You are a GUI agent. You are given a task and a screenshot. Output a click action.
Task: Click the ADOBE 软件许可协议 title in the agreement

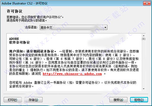click(19, 41)
